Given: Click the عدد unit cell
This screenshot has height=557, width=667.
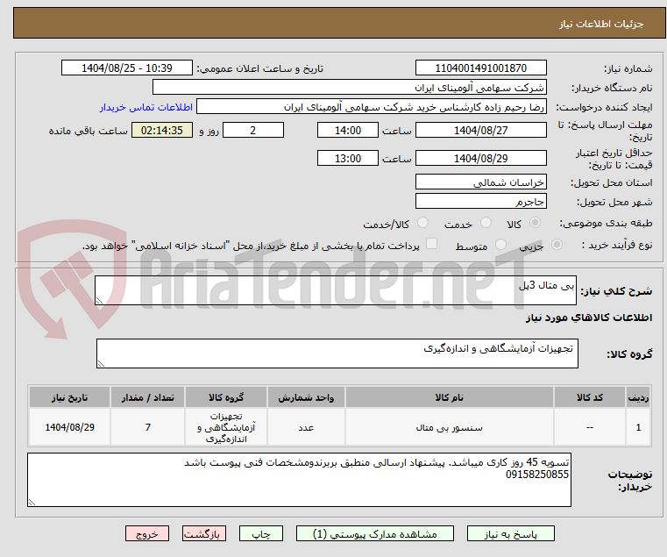Looking at the screenshot, I should [306, 427].
